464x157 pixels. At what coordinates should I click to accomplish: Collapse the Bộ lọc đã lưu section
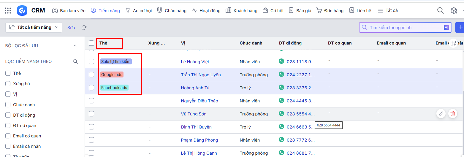75,46
